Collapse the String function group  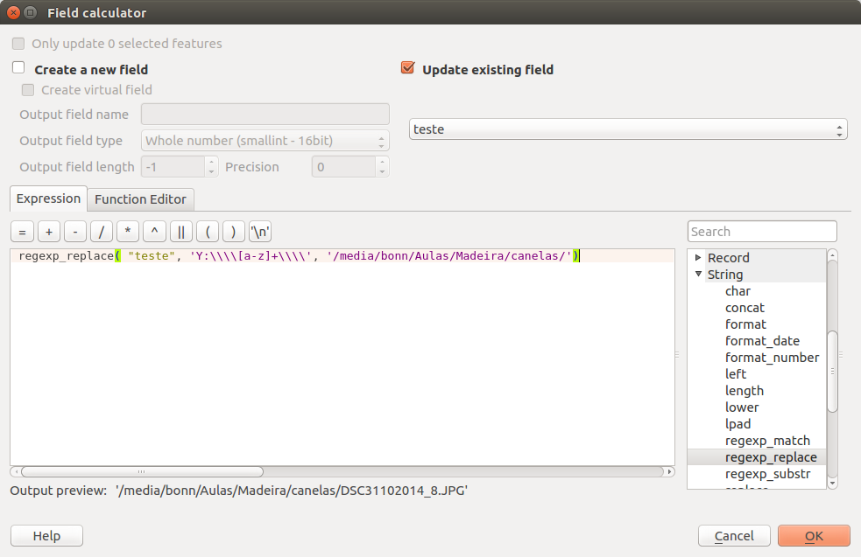coord(698,275)
